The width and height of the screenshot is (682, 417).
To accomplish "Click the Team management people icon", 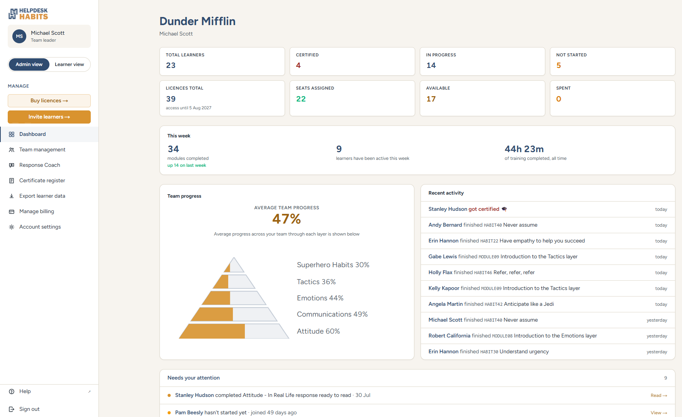I will (x=12, y=150).
